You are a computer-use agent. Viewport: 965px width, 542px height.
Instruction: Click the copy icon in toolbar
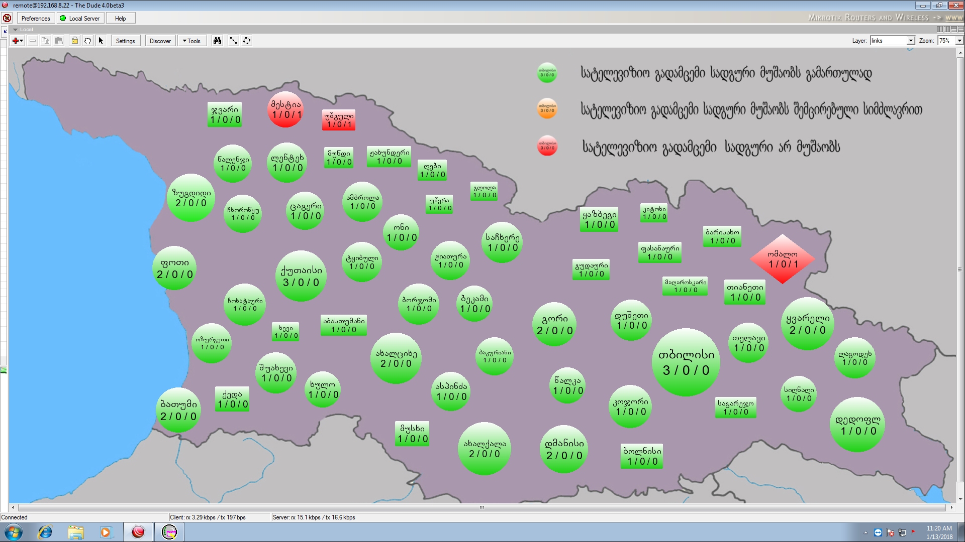[x=45, y=41]
